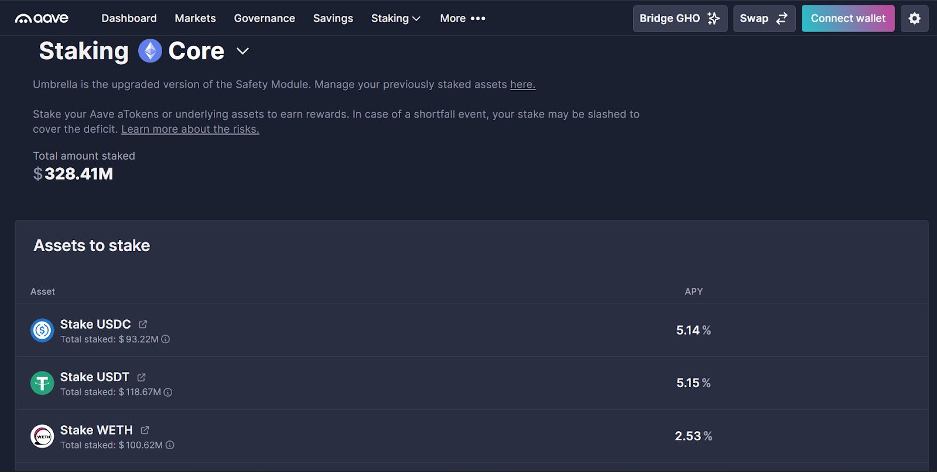This screenshot has width=937, height=472.
Task: Open the More menu with three dots
Action: pyautogui.click(x=462, y=19)
